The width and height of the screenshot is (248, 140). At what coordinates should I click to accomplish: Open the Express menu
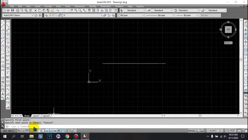[140, 6]
